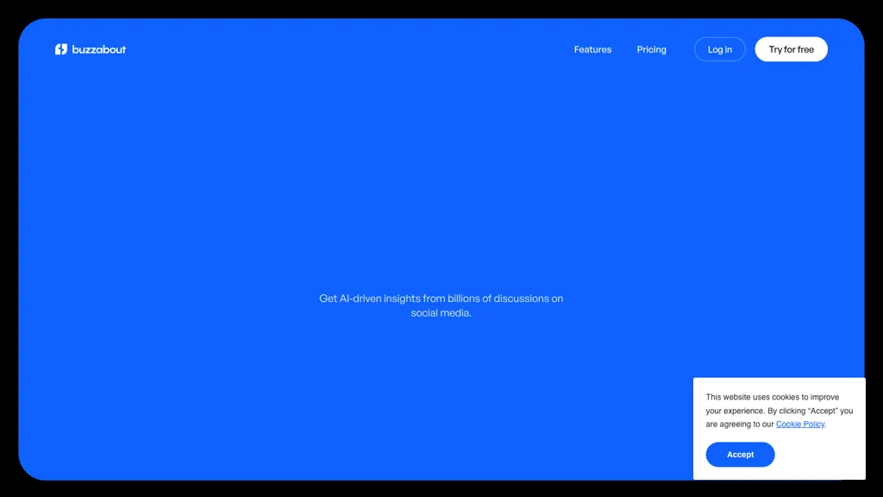Click the buzzabout brand name text
The width and height of the screenshot is (883, 497).
[99, 49]
